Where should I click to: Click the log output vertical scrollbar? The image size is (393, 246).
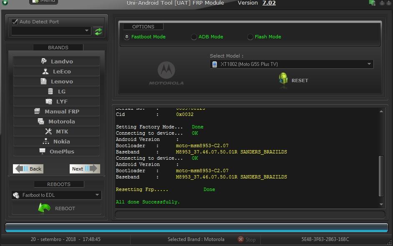[381, 175]
